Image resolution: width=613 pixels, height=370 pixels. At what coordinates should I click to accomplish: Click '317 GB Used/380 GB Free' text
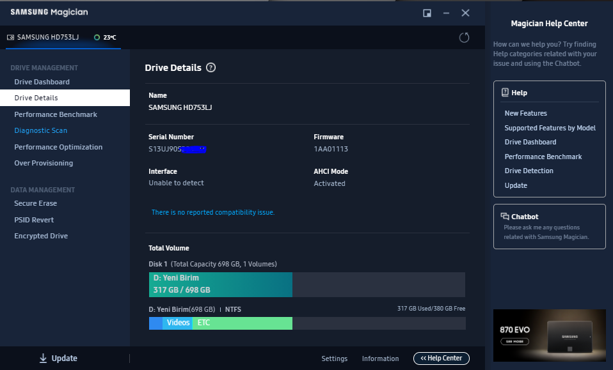(431, 308)
